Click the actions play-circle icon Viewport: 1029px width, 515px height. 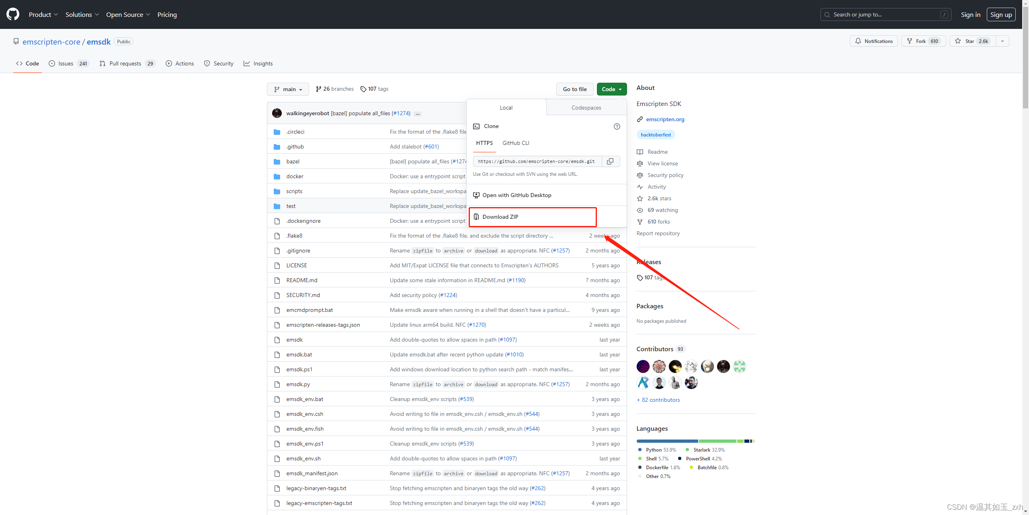169,64
